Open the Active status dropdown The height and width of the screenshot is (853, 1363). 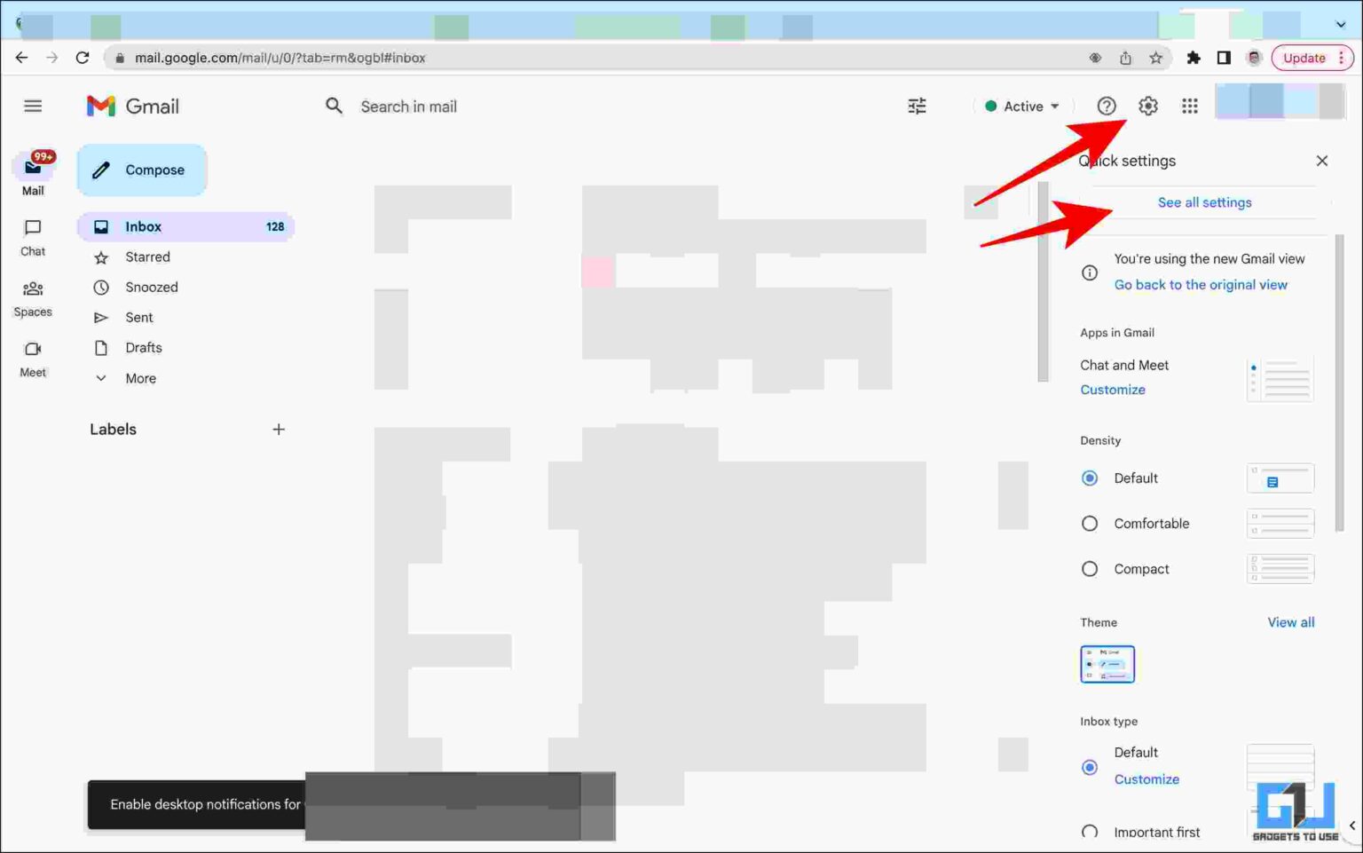click(x=1022, y=107)
